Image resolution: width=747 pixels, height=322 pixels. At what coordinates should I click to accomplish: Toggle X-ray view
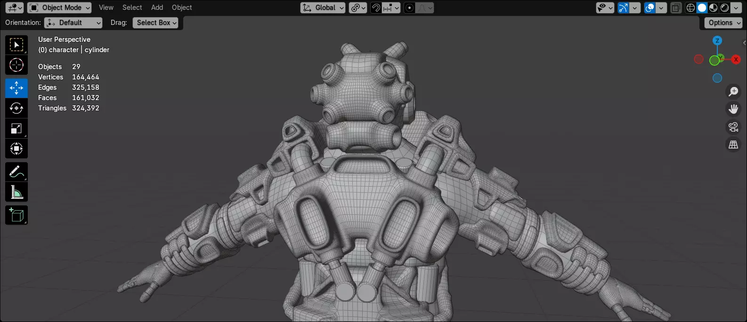point(676,8)
